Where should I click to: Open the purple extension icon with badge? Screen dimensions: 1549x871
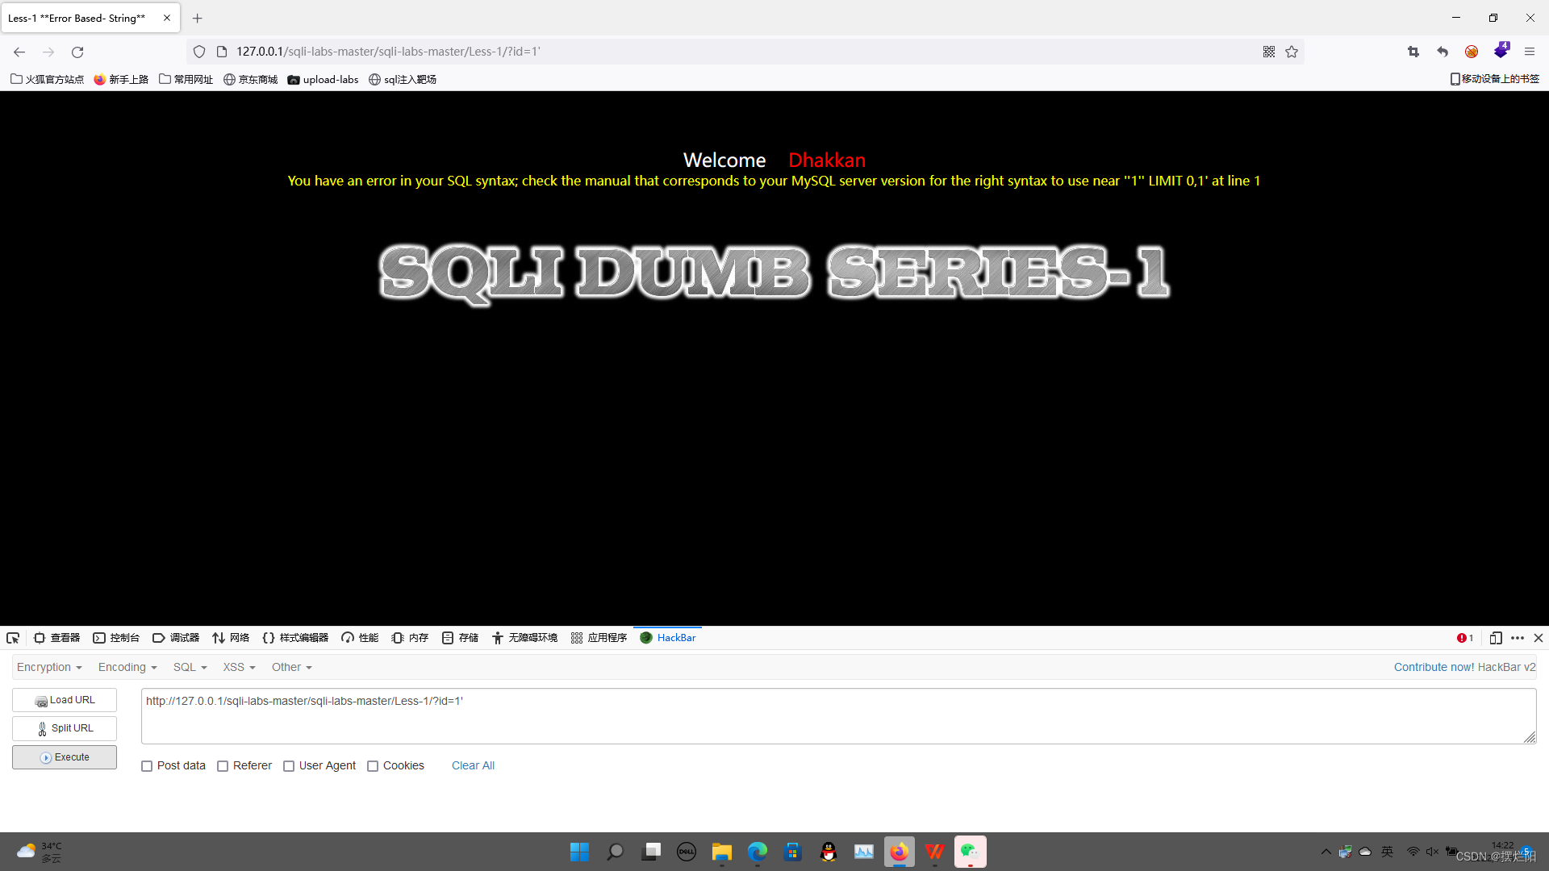click(1501, 50)
